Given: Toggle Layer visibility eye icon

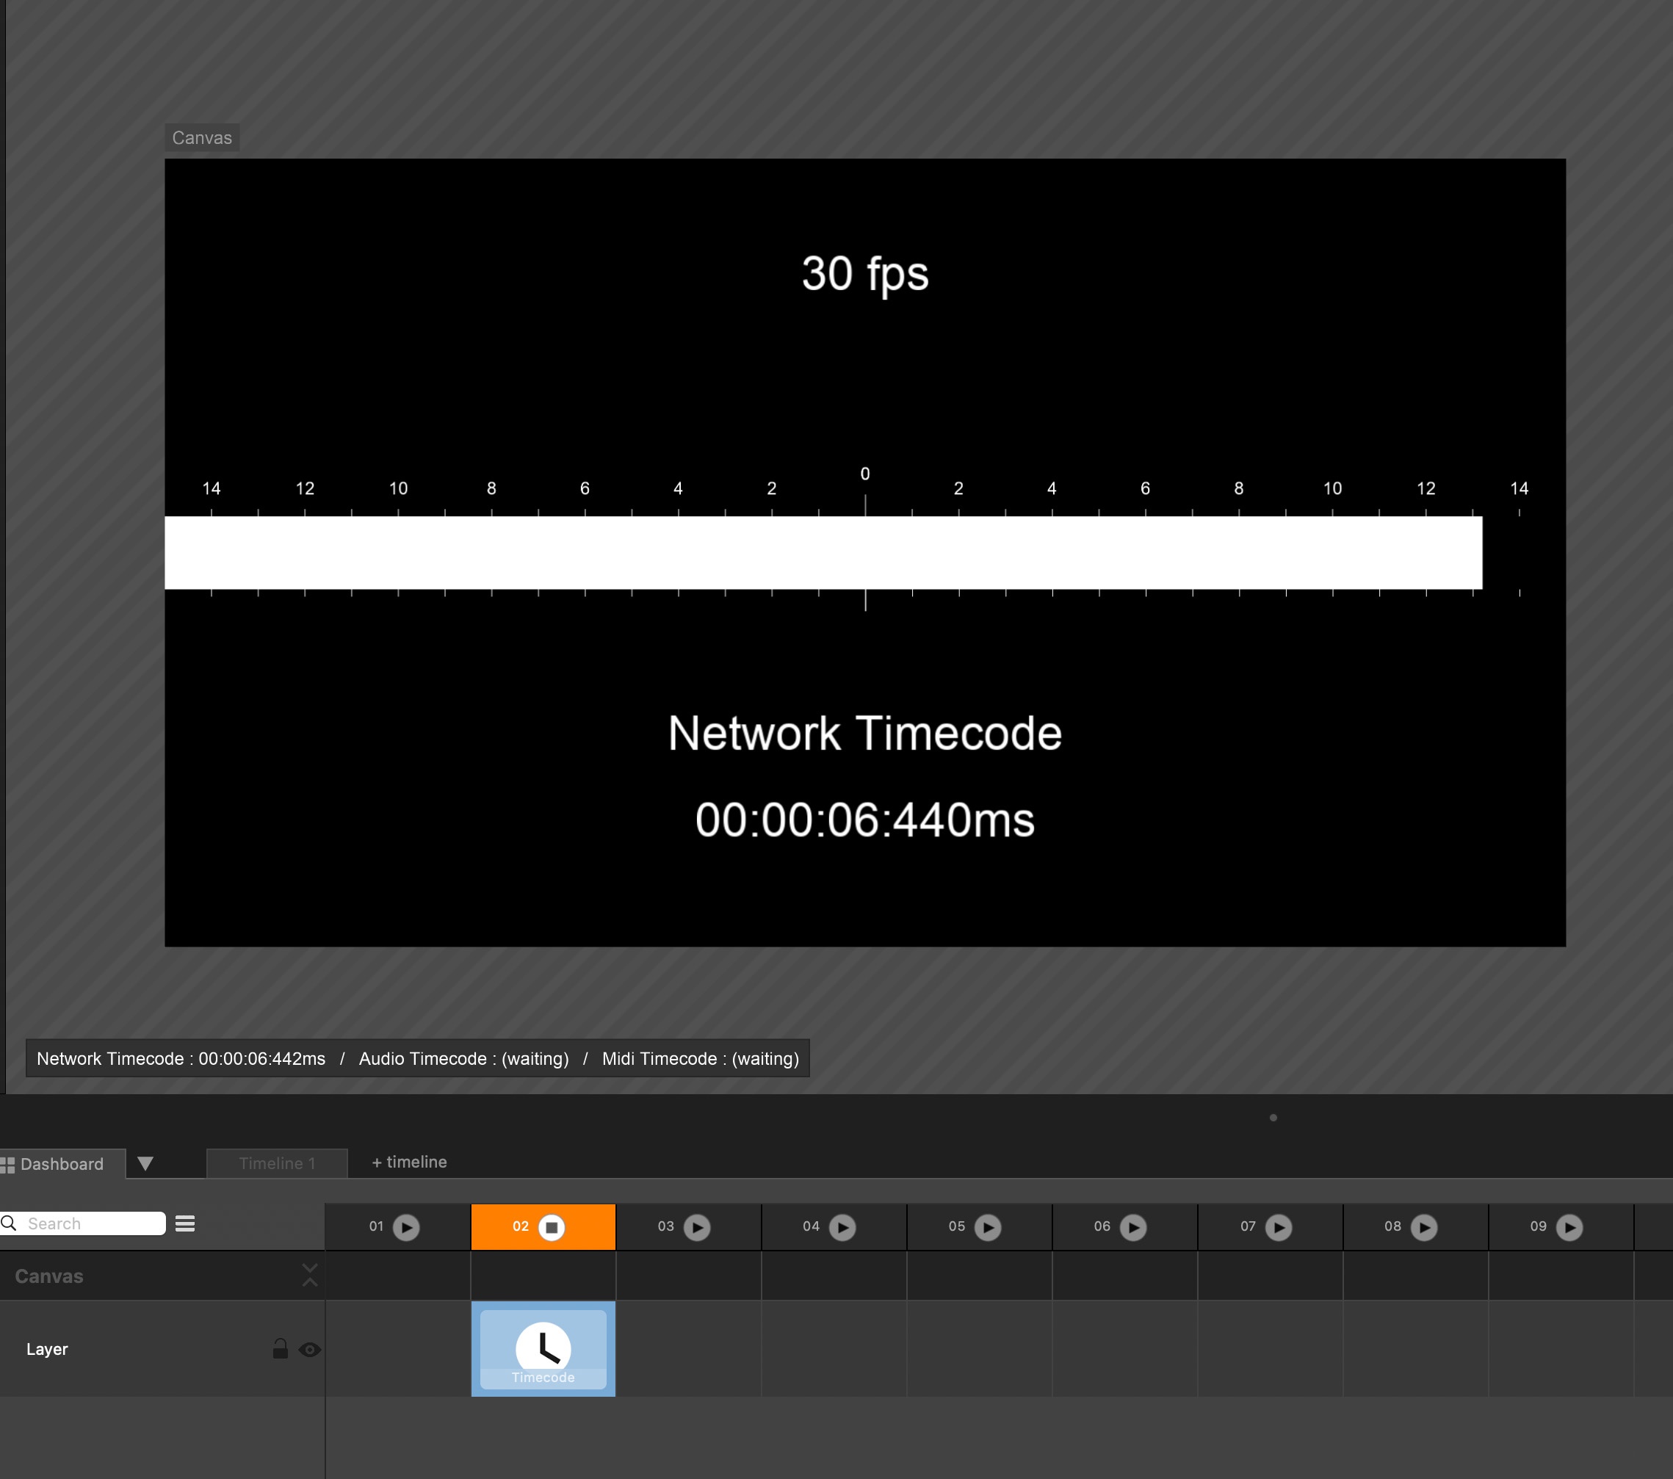Looking at the screenshot, I should click(x=309, y=1350).
